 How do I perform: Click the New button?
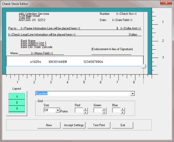[49, 125]
